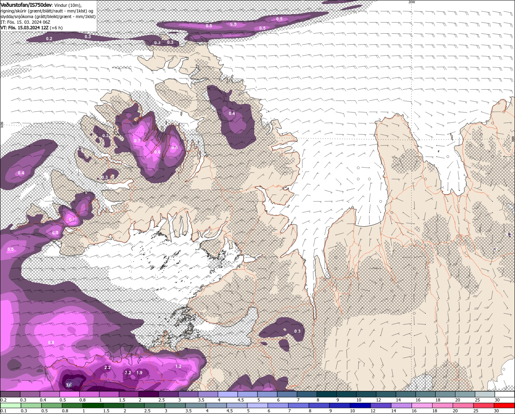Click the 0.4 value in the northern purple patch
Screen dimensions: 515x414
[232, 113]
